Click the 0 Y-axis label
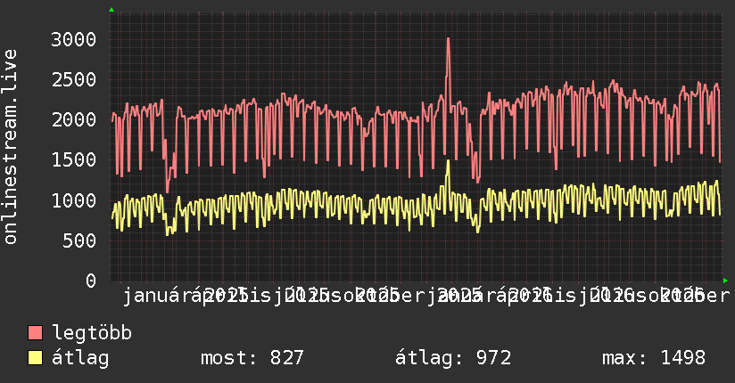The height and width of the screenshot is (383, 735). [91, 281]
